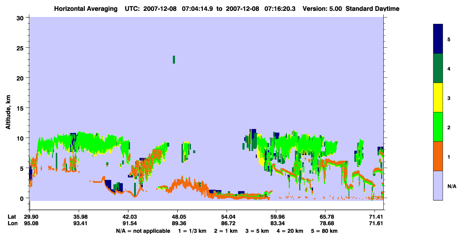Image resolution: width=471 pixels, height=241 pixels.
Task: Click the '4 = 20 km' legend note
Action: (x=290, y=231)
